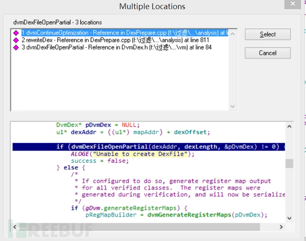Viewport: 306px width, 241px height.
Task: Click the "u1* dexAddr" declaration line
Action: pyautogui.click(x=133, y=132)
